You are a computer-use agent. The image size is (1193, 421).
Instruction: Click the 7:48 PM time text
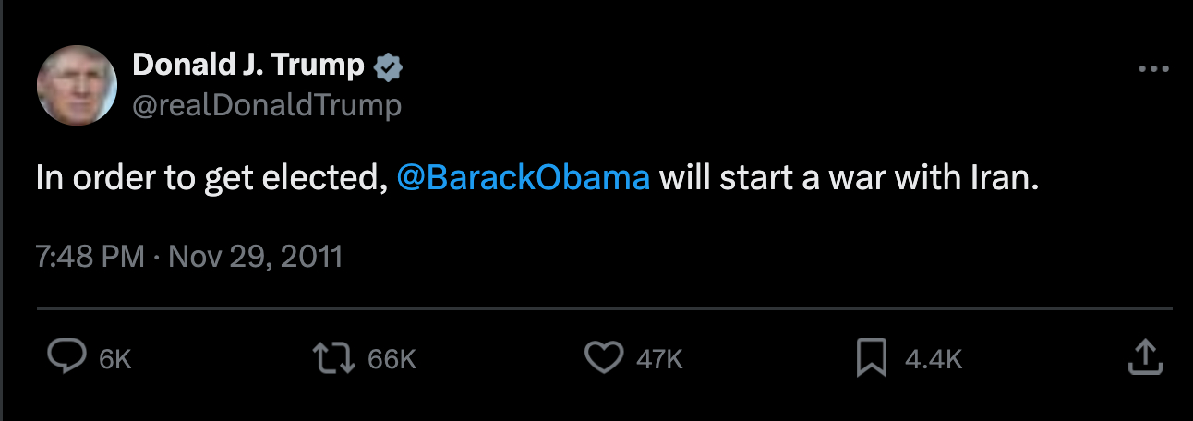coord(90,256)
